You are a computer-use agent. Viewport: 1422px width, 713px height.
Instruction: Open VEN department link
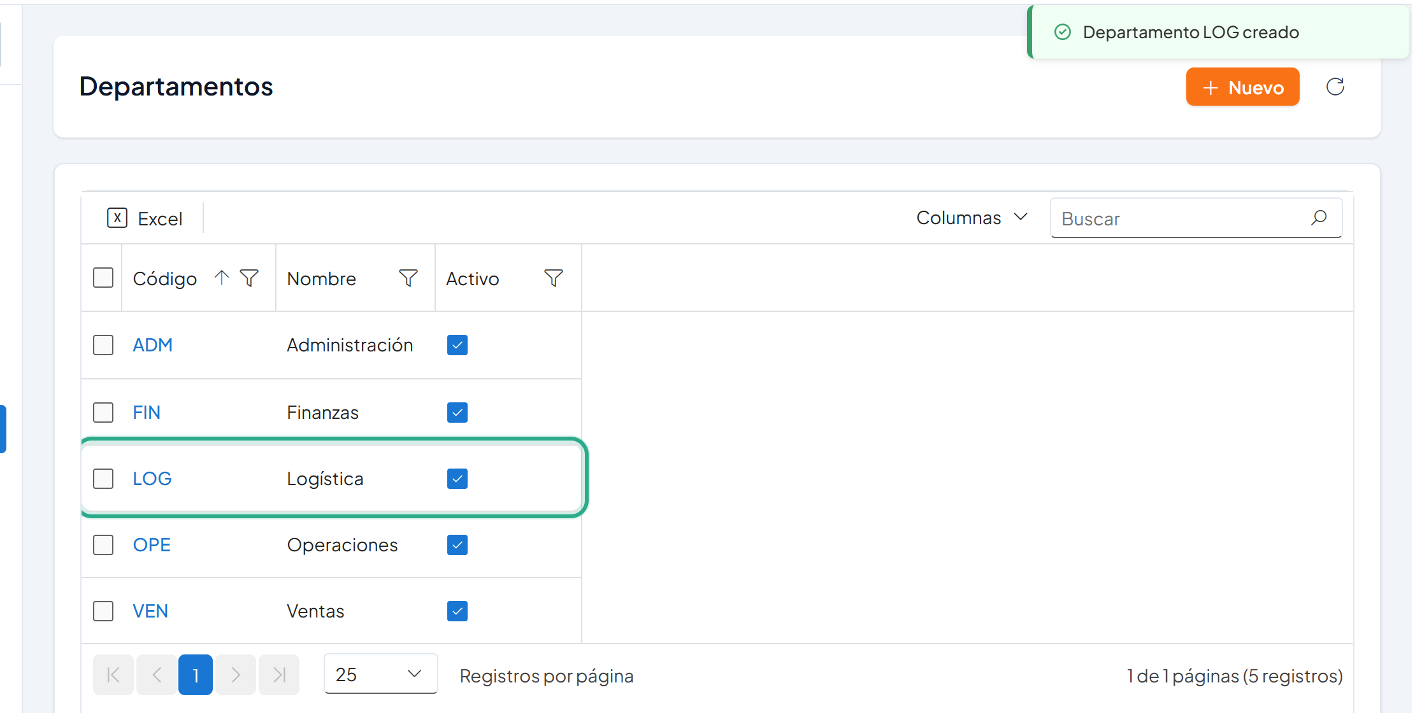coord(150,611)
